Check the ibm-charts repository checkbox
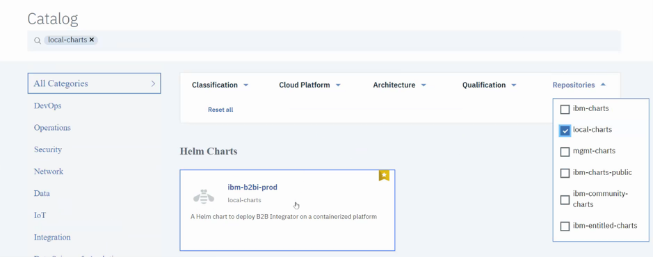This screenshot has height=257, width=653. pos(565,109)
